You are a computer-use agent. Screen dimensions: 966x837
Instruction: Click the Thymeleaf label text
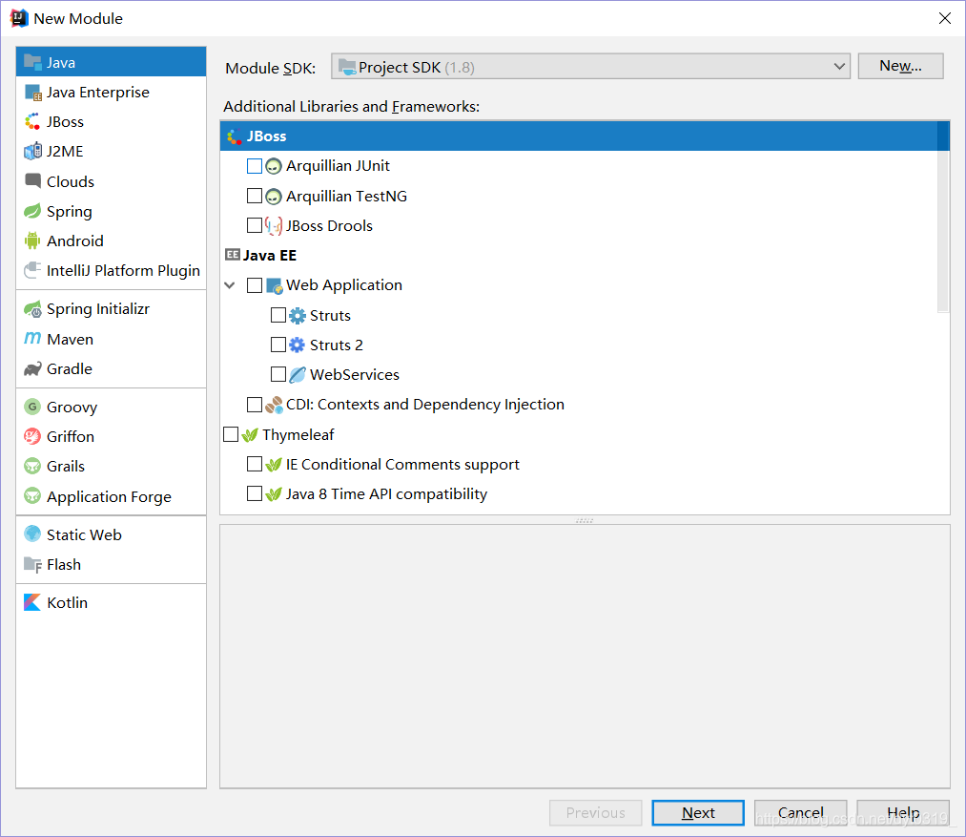coord(298,435)
